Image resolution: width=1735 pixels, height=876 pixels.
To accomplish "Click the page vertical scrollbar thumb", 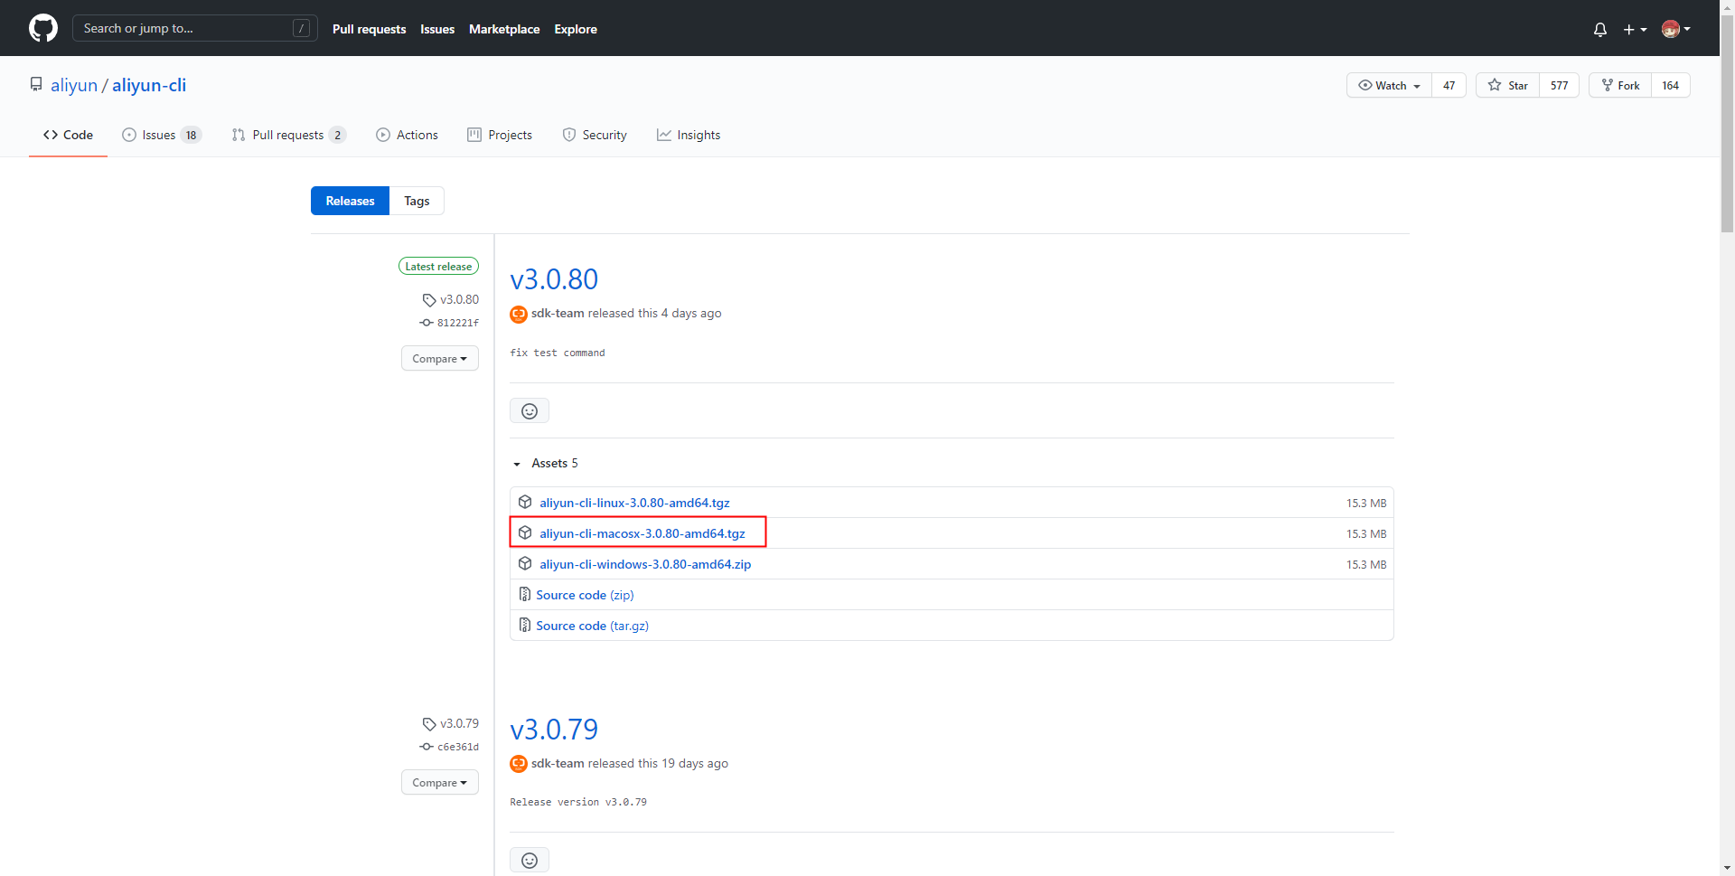I will [x=1727, y=124].
